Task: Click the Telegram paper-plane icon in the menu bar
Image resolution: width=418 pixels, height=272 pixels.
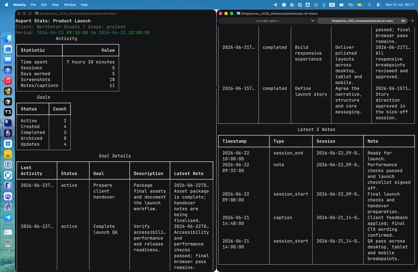Action: (x=275, y=4)
